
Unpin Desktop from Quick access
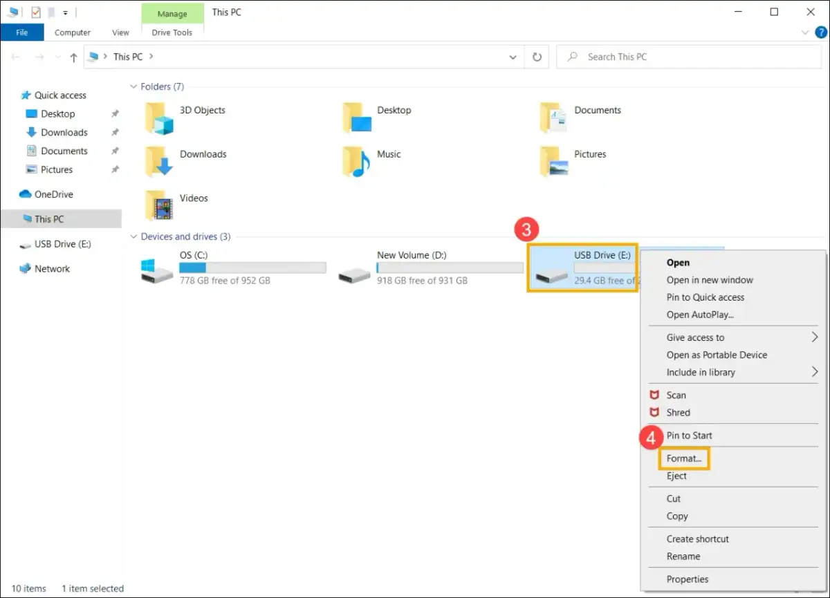click(x=115, y=113)
